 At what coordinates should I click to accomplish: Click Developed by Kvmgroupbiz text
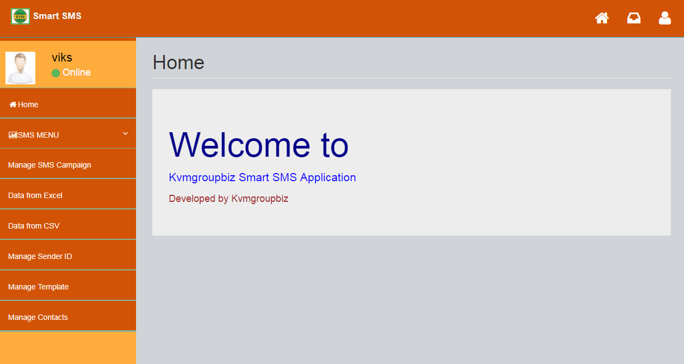229,199
